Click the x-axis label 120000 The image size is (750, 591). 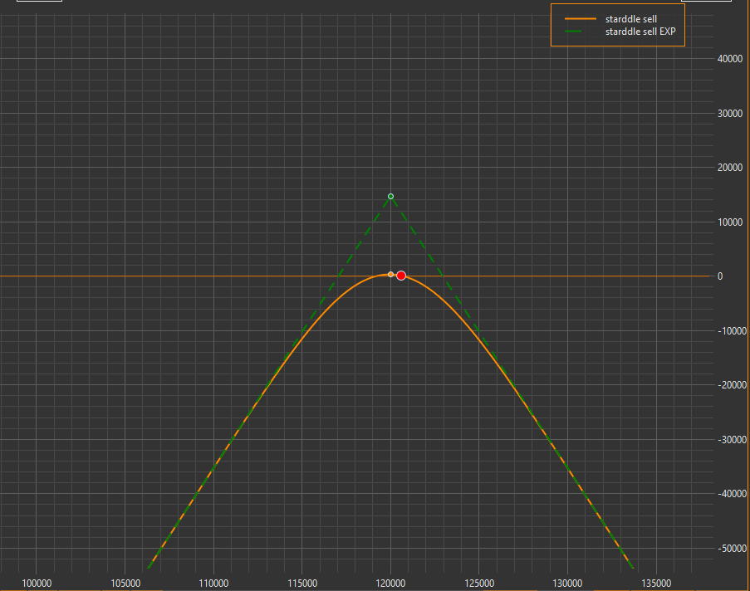click(391, 584)
